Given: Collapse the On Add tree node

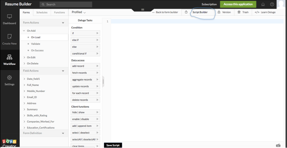Looking at the screenshot, I should click(24, 31).
